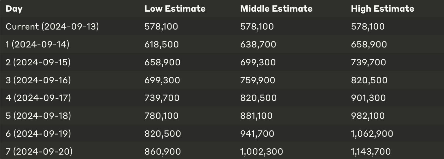Click the 881,100 middle estimate cell

[x=256, y=116]
